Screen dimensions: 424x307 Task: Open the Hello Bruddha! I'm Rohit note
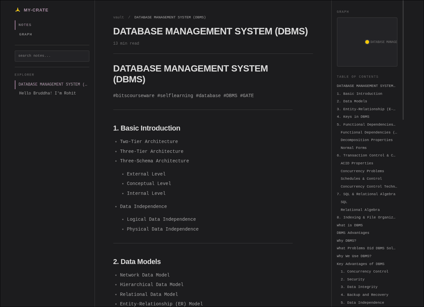(x=48, y=93)
